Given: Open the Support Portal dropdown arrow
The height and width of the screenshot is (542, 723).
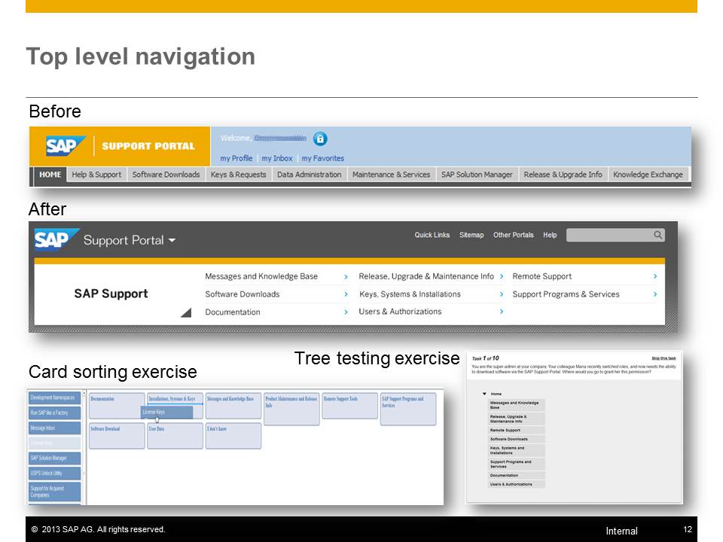Looking at the screenshot, I should pos(172,240).
